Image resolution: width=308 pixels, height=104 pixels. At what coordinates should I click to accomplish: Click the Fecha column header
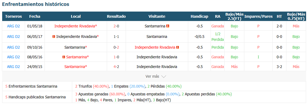tap(35, 16)
